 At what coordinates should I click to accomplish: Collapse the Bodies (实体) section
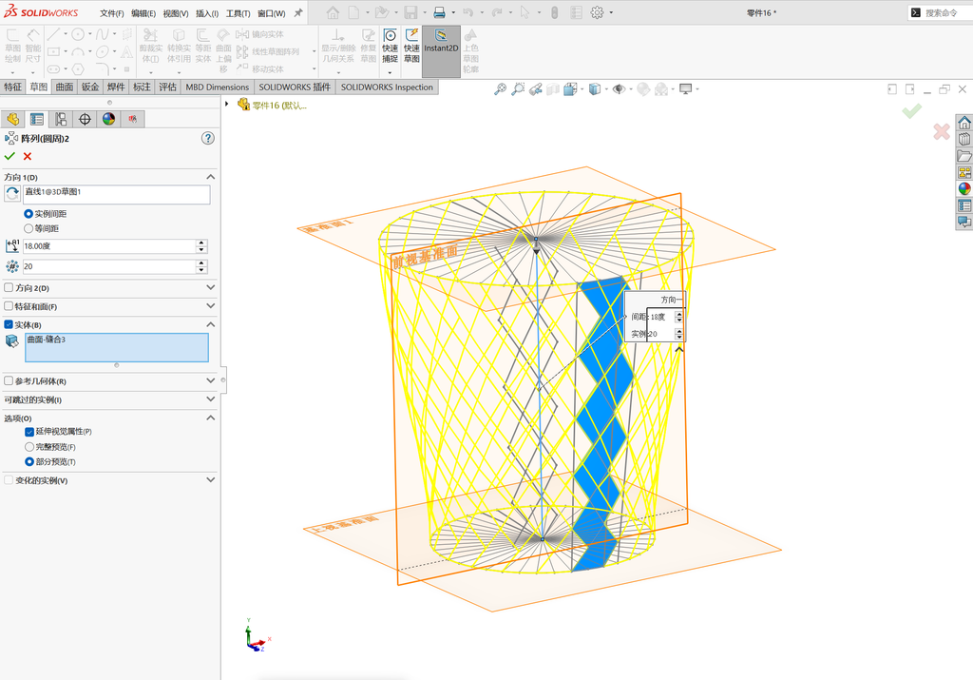[x=210, y=324]
